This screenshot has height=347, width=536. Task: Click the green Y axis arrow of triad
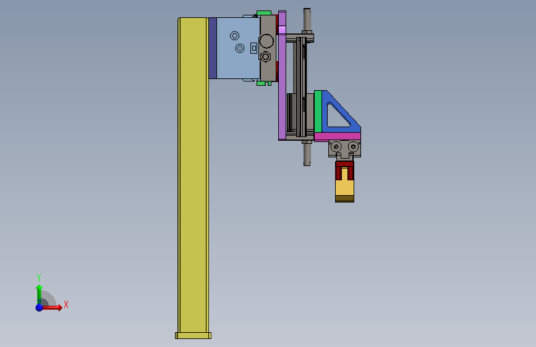(40, 294)
